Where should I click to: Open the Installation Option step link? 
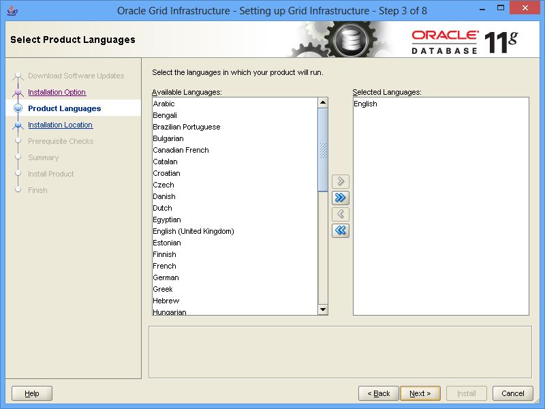pos(57,92)
